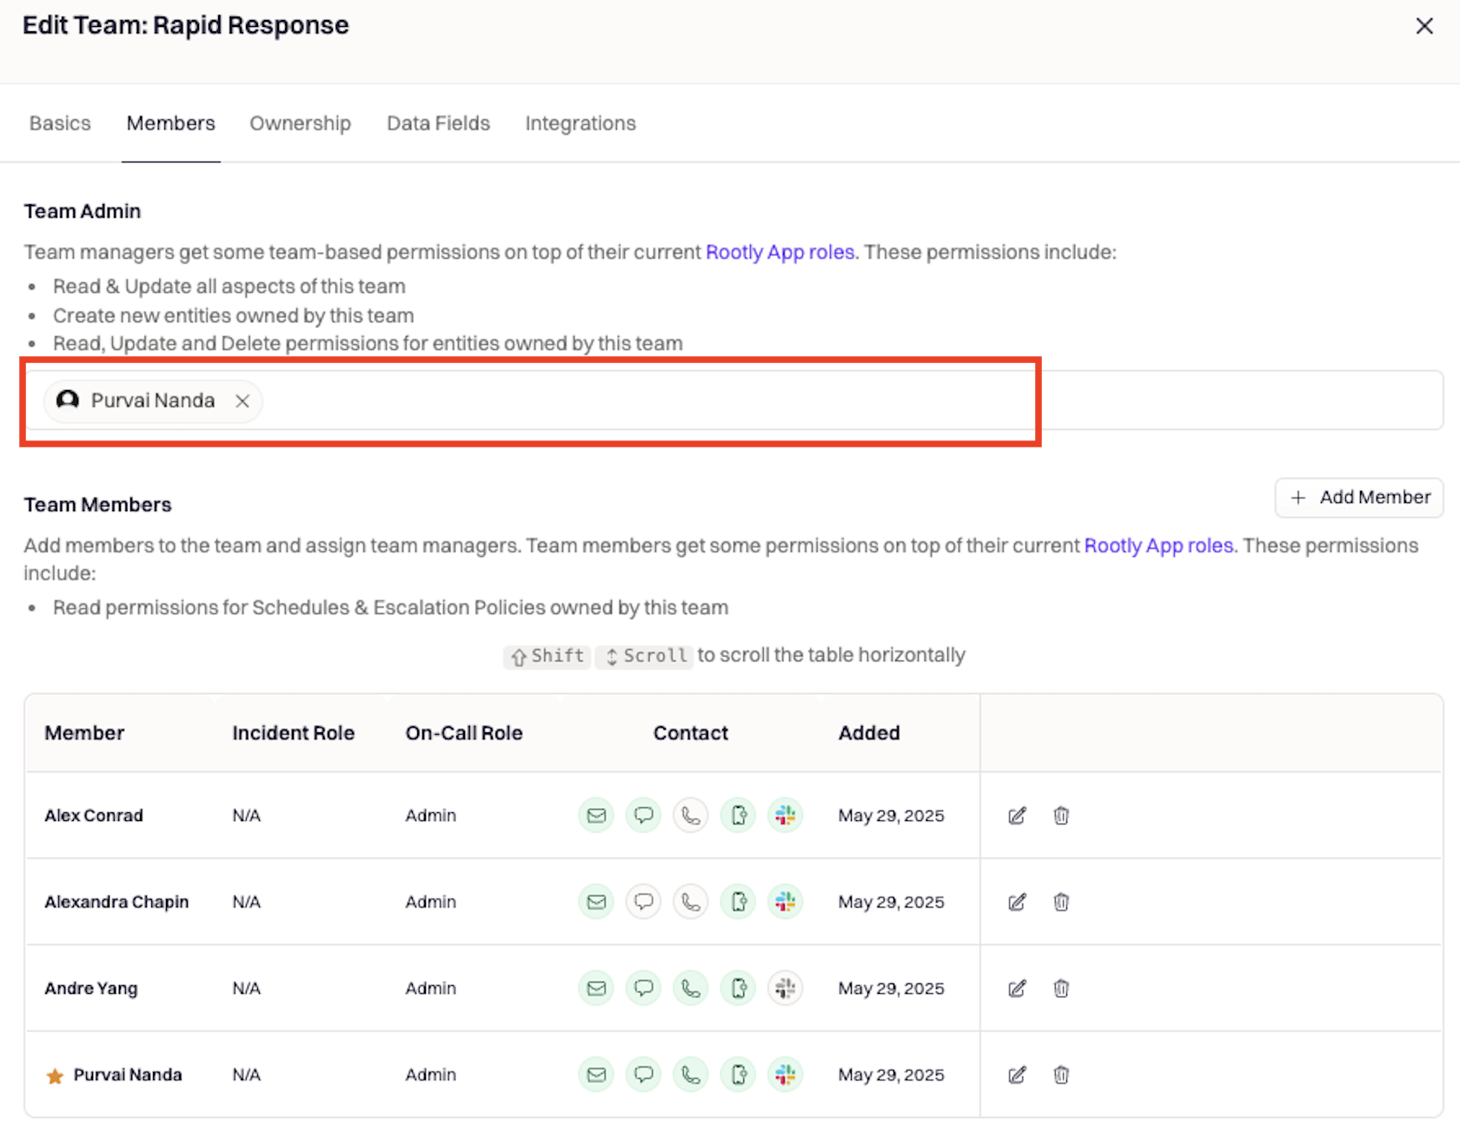Viewport: 1460px width, 1138px height.
Task: Select the Integrations tab
Action: tap(581, 123)
